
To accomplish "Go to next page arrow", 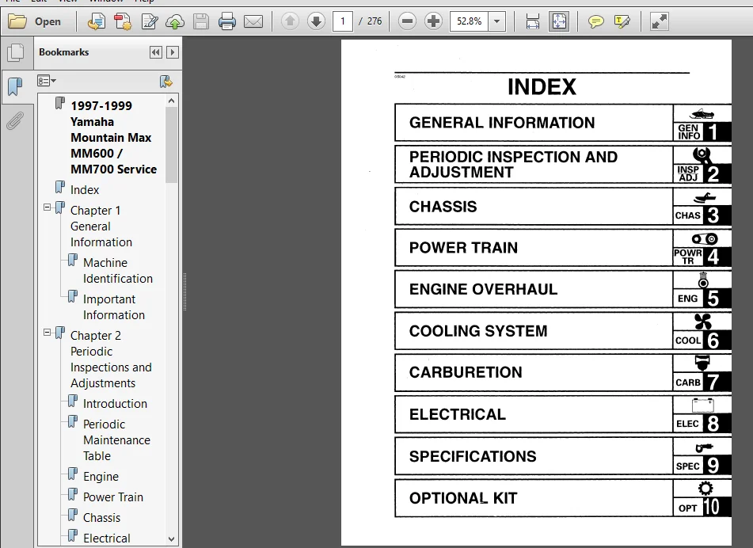I will click(316, 21).
